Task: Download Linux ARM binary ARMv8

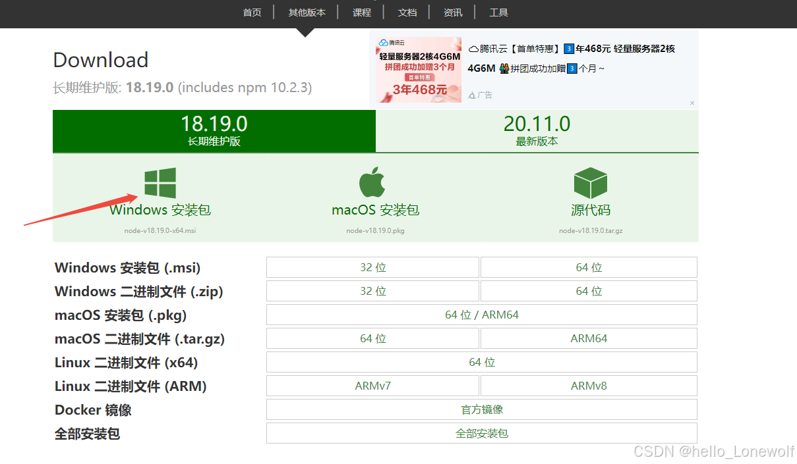Action: 589,386
